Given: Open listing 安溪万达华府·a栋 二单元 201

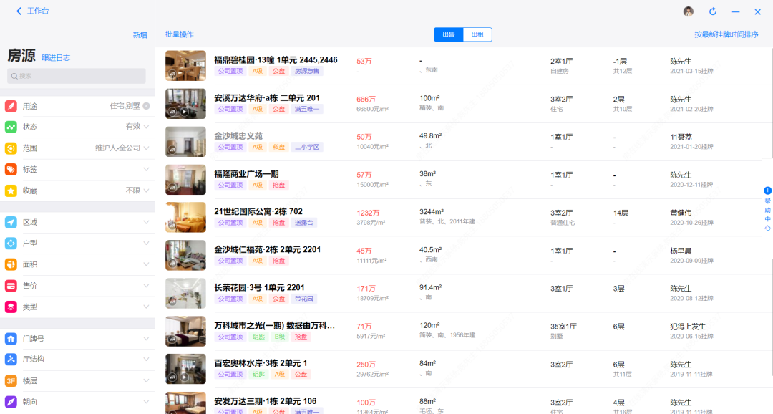Looking at the screenshot, I should tap(267, 97).
